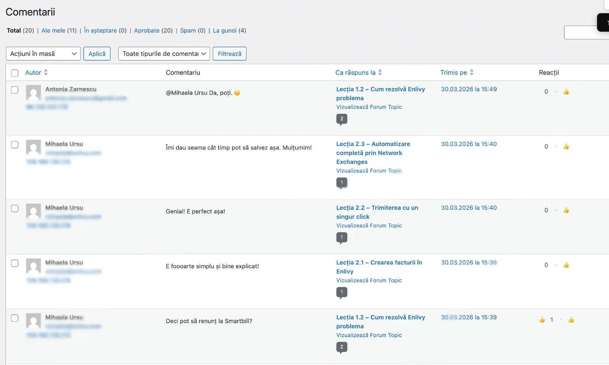The width and height of the screenshot is (609, 365).
Task: Open comment bubble 2 on Smartbill comment row
Action: (342, 347)
